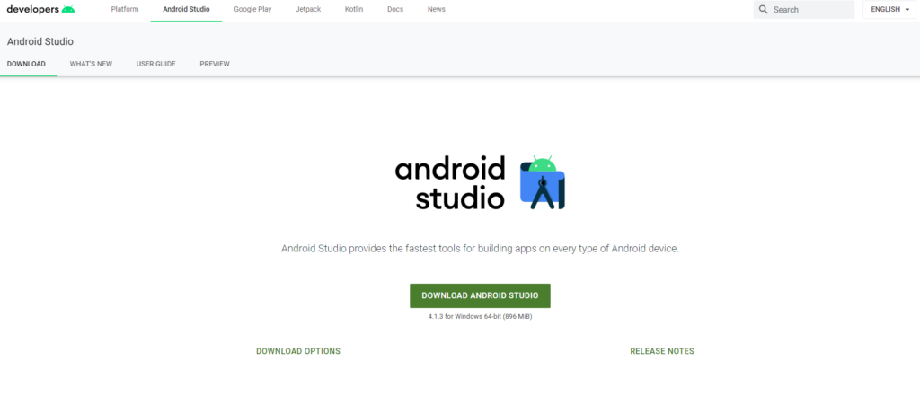Image resolution: width=920 pixels, height=396 pixels.
Task: Click the Android developers logo
Action: 40,9
